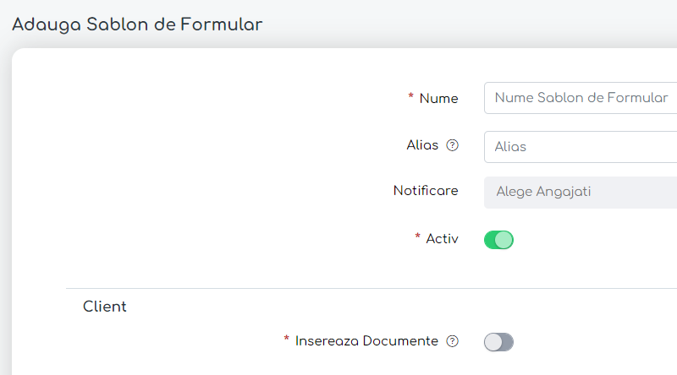Viewport: 677px width, 375px height.
Task: Disable the Activ toggle switch
Action: [x=498, y=240]
